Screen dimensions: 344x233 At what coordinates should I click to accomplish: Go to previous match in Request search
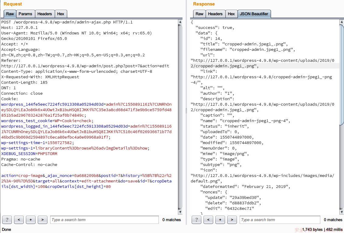click(19, 220)
